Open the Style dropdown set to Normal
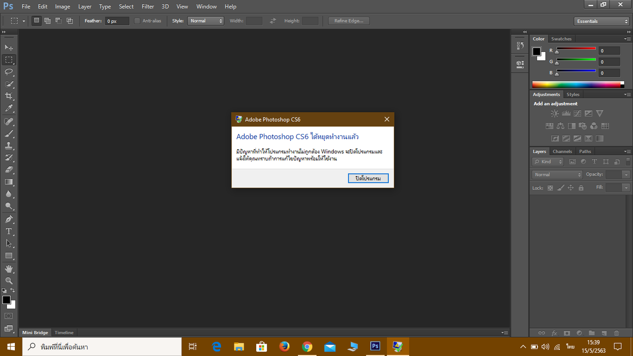The image size is (633, 356). pyautogui.click(x=206, y=21)
